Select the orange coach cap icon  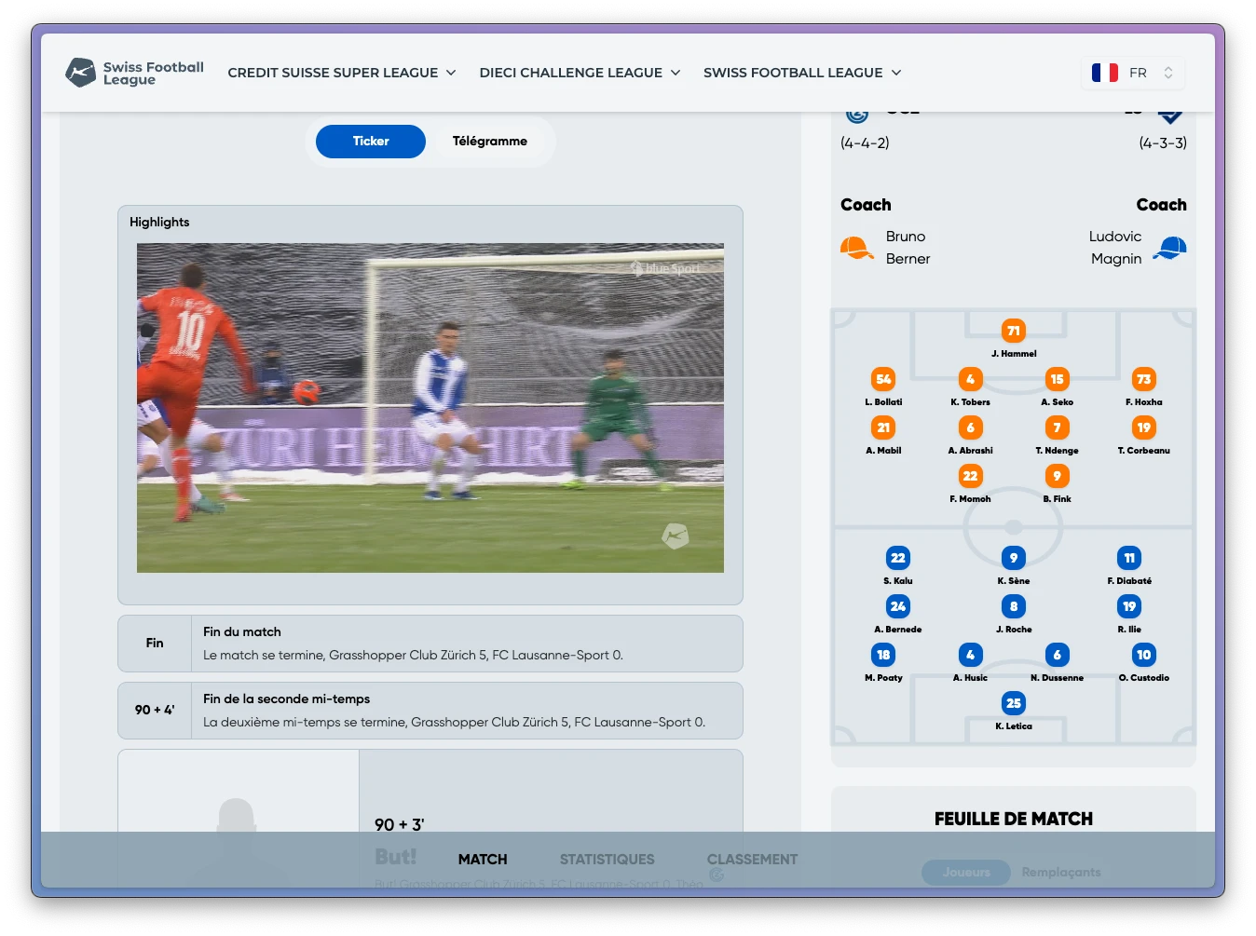pyautogui.click(x=856, y=248)
